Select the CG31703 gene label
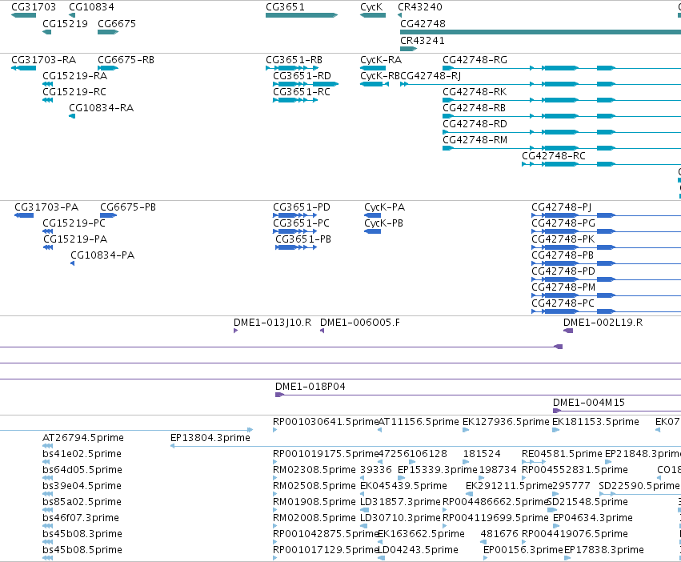Image resolution: width=681 pixels, height=562 pixels. [34, 7]
